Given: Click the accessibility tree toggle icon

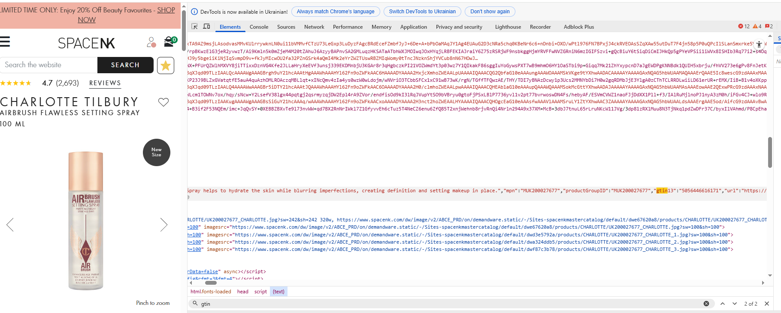Looking at the screenshot, I should tap(759, 44).
